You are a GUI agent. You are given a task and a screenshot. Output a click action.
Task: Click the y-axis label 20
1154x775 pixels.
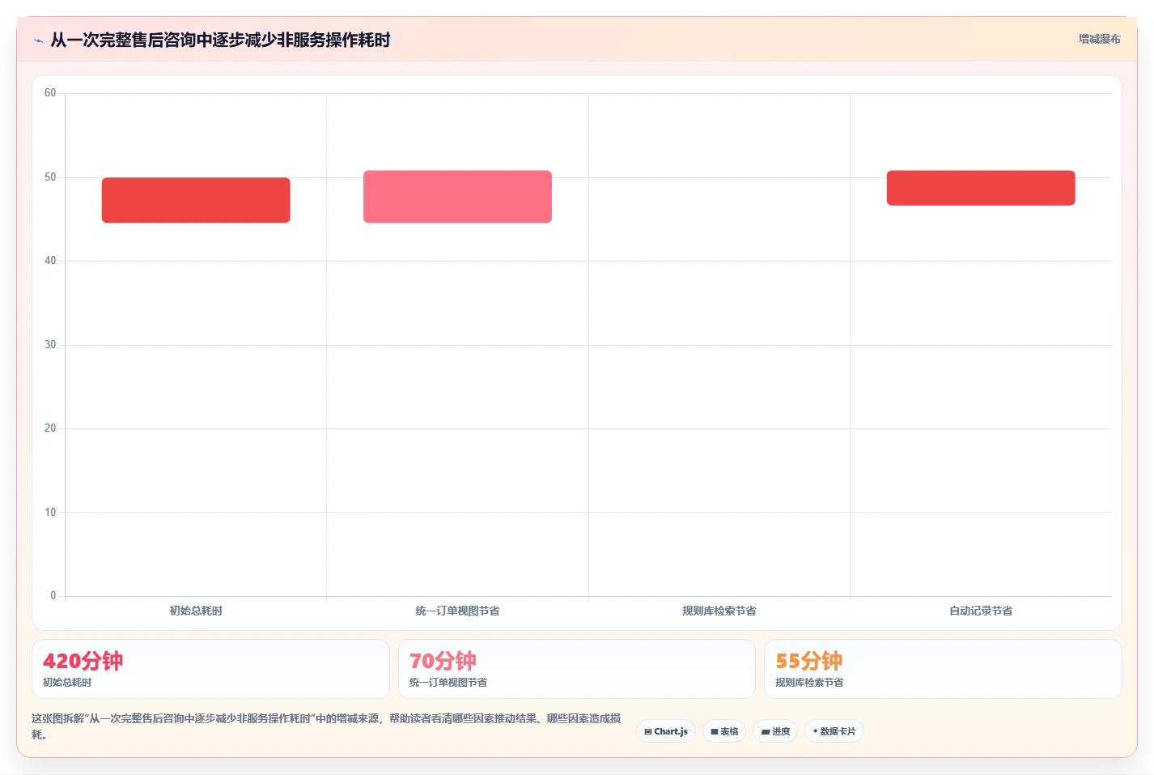click(50, 428)
